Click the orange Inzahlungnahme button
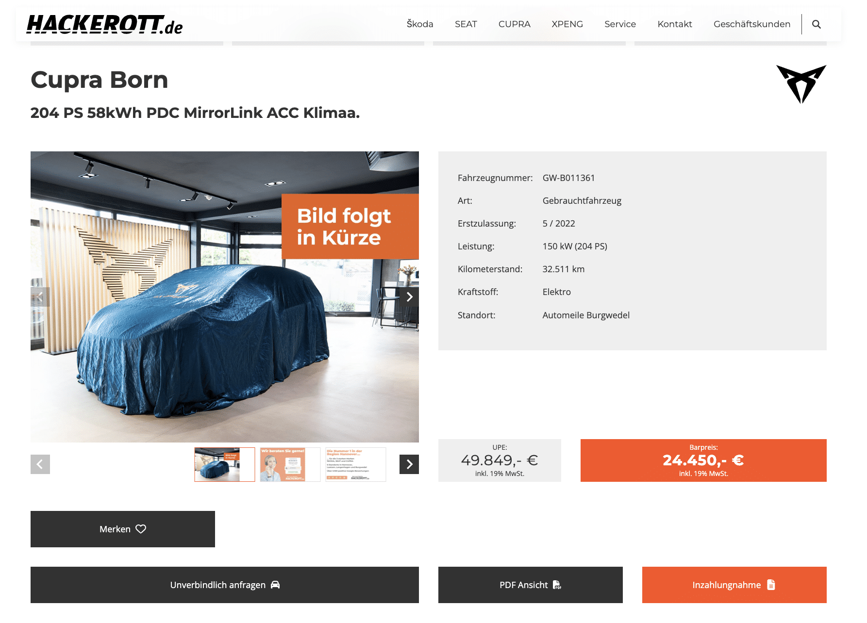This screenshot has width=867, height=623. pyautogui.click(x=734, y=585)
